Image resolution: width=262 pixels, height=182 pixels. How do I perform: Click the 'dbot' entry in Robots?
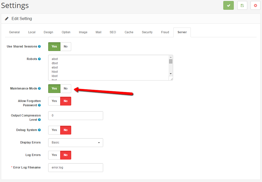click(x=55, y=63)
